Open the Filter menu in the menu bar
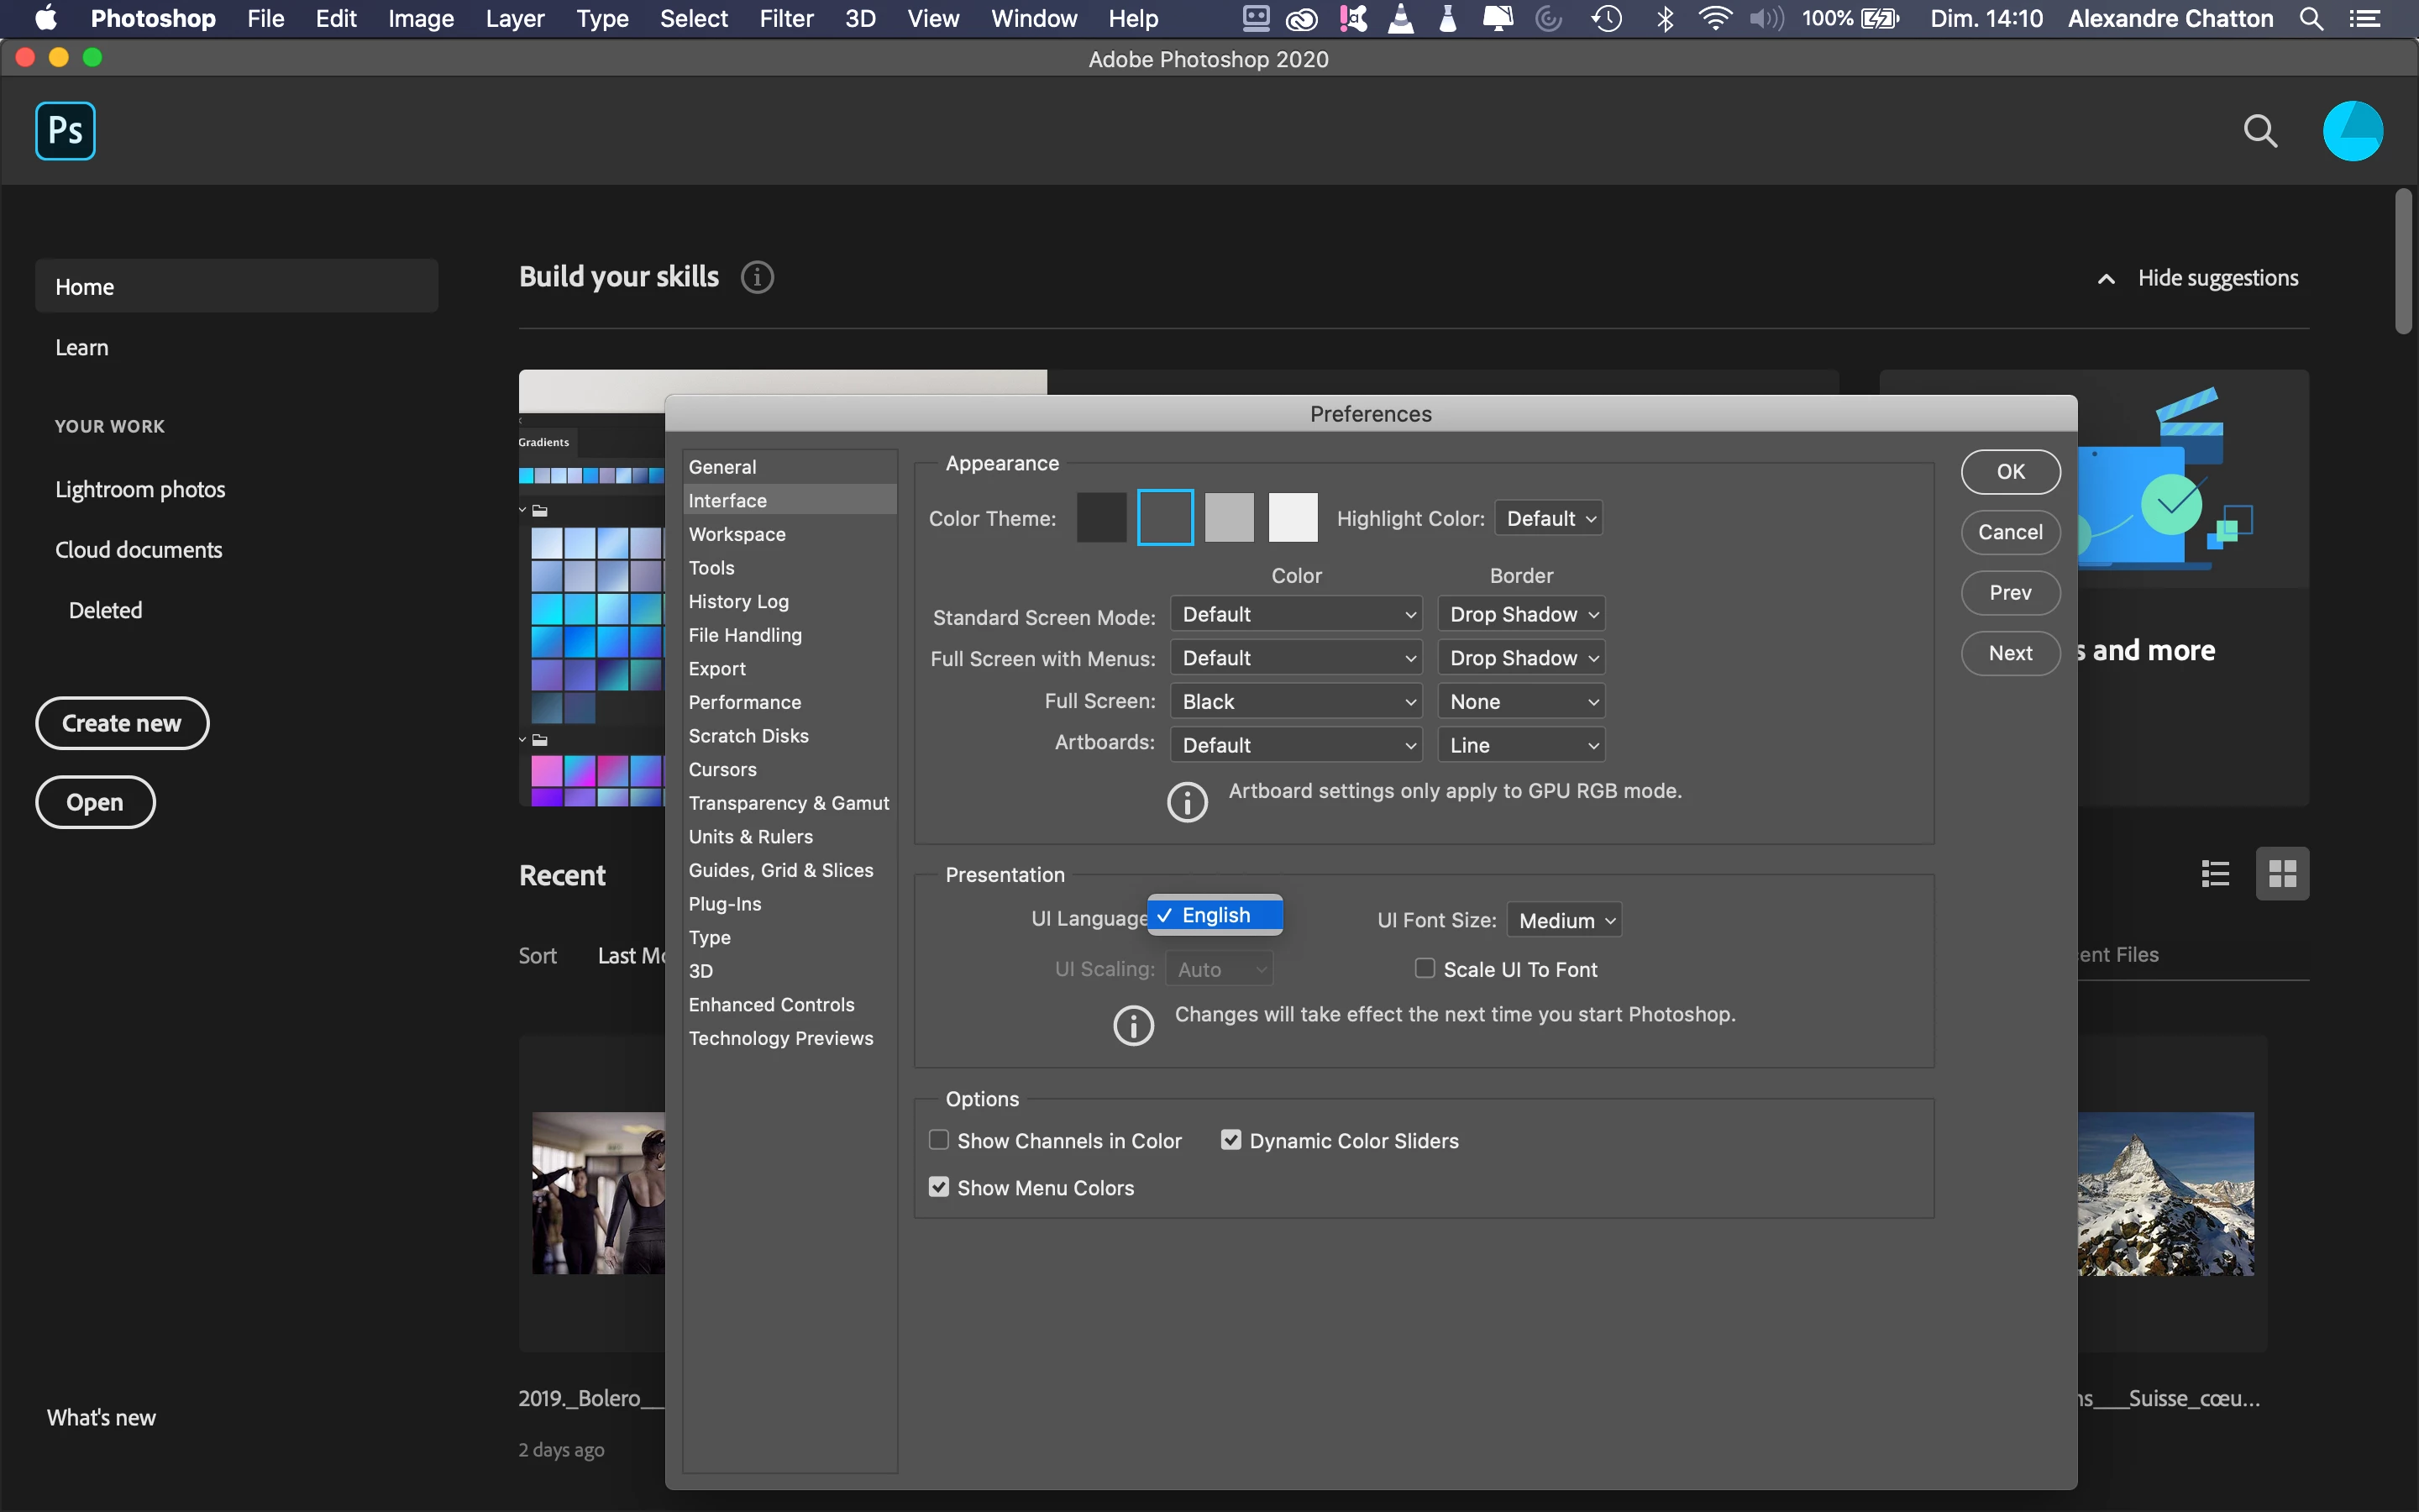The width and height of the screenshot is (2419, 1512). click(785, 19)
